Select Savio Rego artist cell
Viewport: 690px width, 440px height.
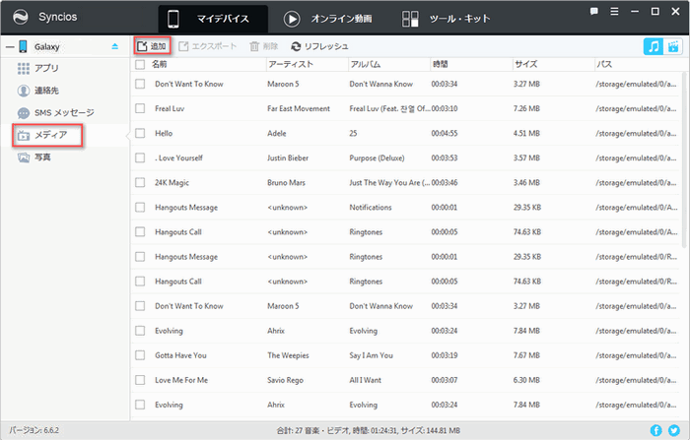[x=285, y=380]
